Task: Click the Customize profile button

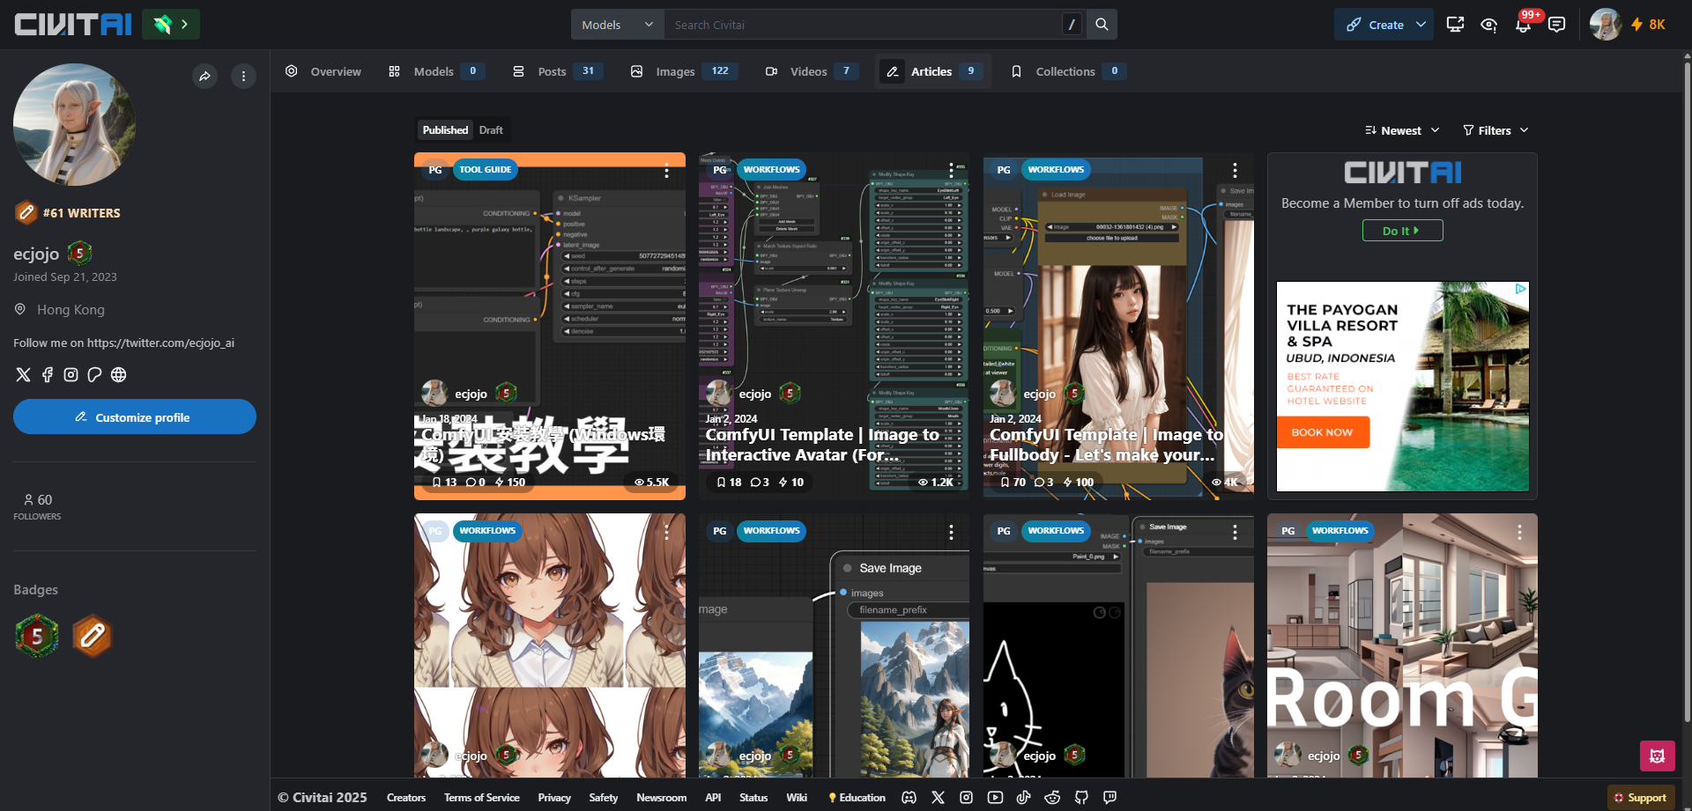Action: tap(135, 417)
